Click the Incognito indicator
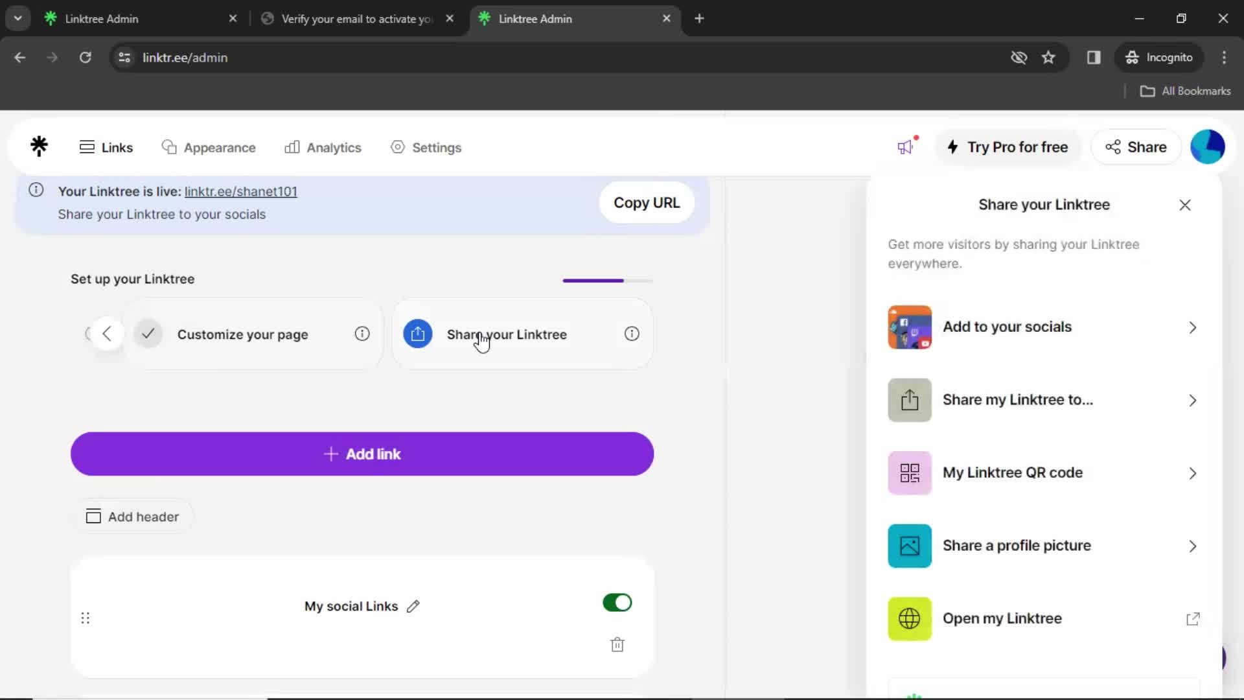Viewport: 1244px width, 700px height. pos(1158,58)
